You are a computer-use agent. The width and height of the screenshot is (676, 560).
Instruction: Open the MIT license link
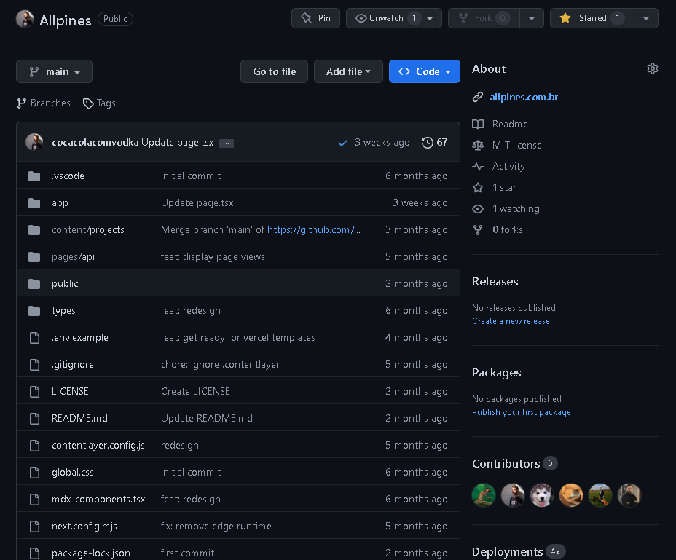coord(517,146)
